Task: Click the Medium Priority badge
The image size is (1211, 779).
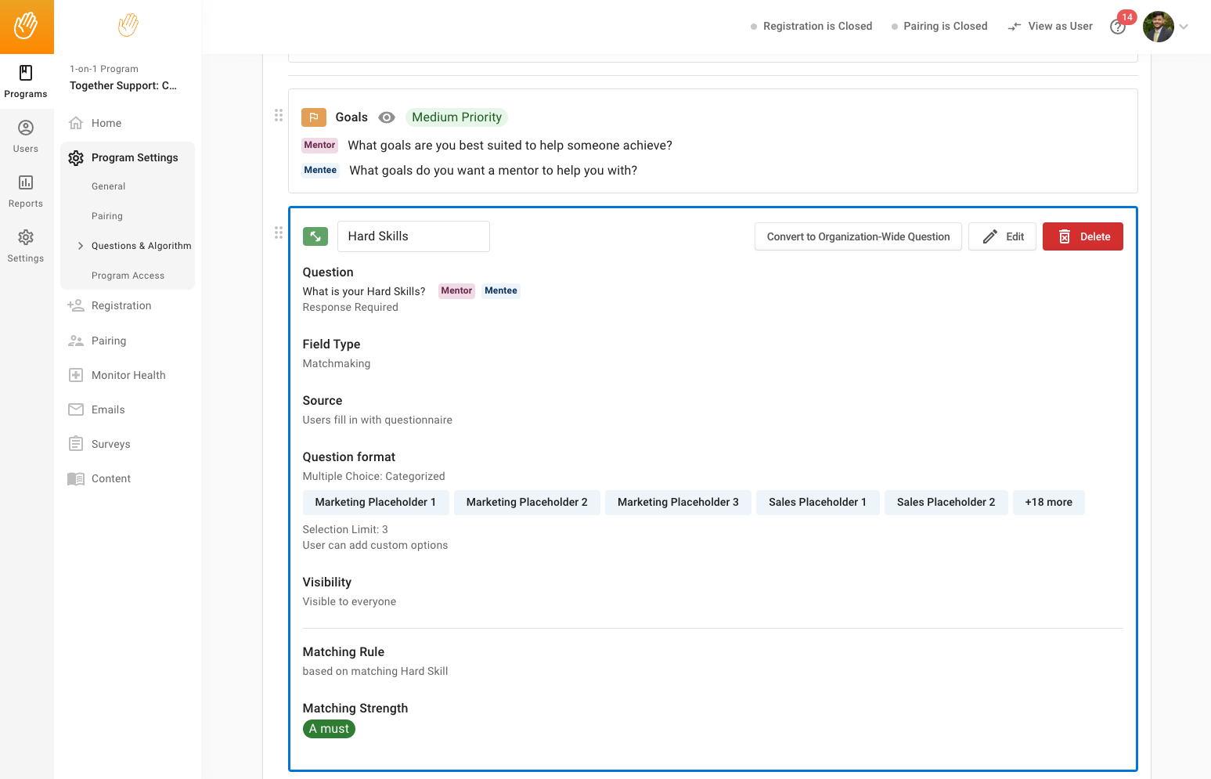Action: point(456,117)
